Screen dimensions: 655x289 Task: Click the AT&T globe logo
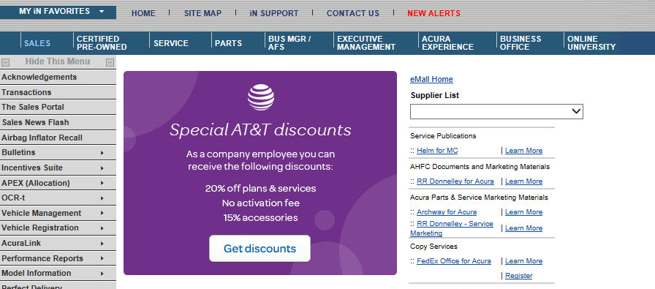click(261, 97)
